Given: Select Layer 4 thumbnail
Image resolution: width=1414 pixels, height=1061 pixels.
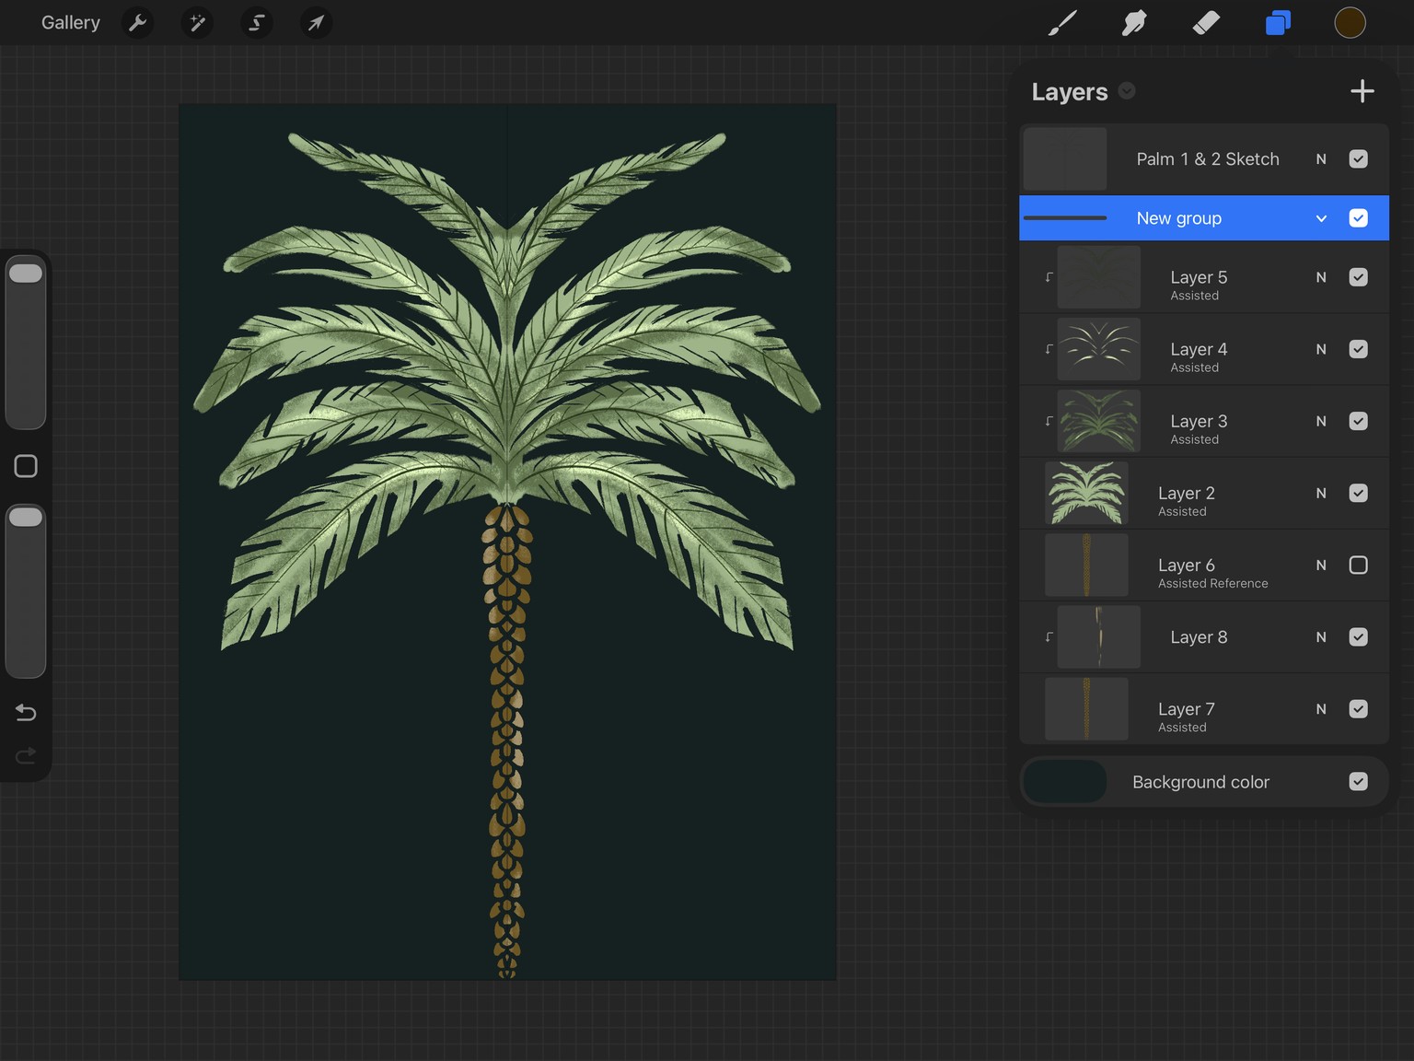Looking at the screenshot, I should 1099,349.
